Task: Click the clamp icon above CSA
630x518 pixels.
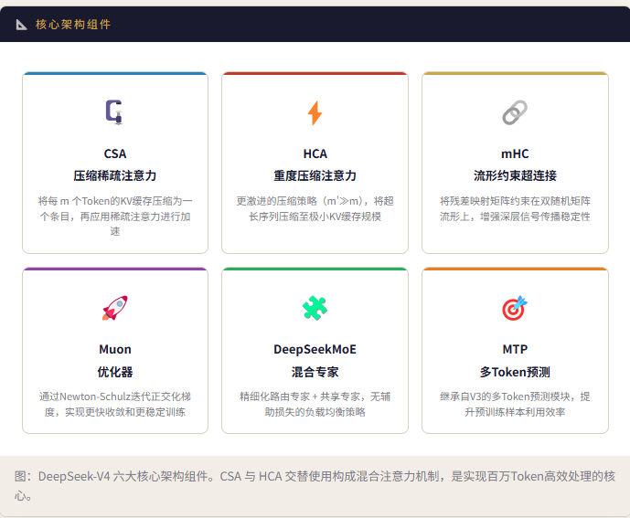Action: pyautogui.click(x=114, y=112)
